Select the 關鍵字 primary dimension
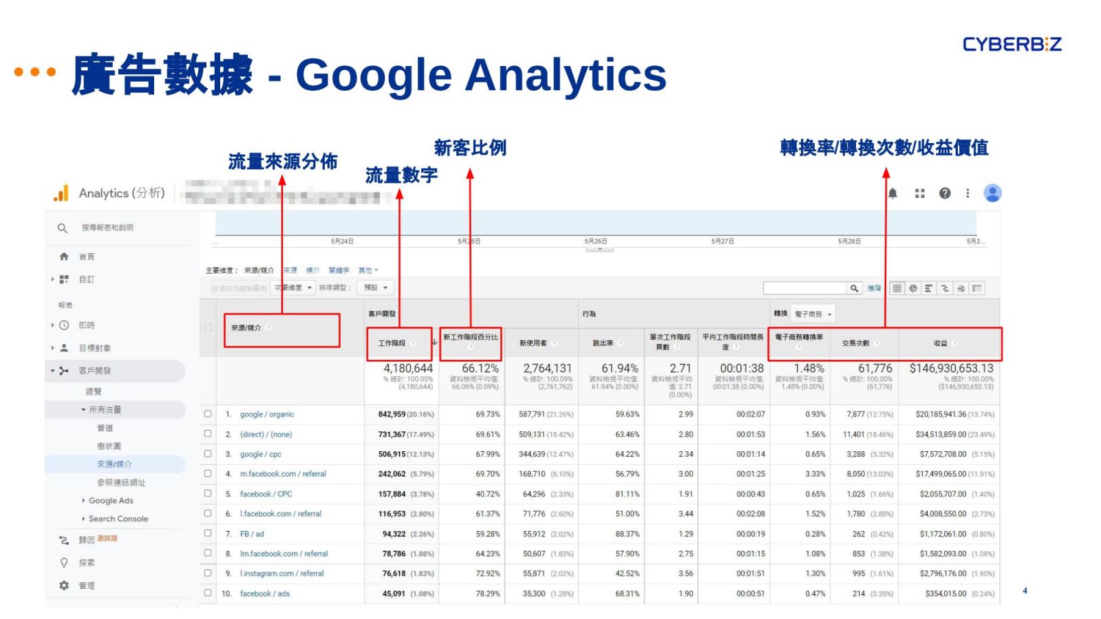Screen dimensions: 1101x619 coord(339,271)
